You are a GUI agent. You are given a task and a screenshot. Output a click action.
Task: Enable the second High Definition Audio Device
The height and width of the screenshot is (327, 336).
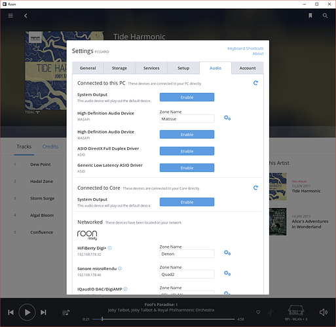tap(187, 135)
